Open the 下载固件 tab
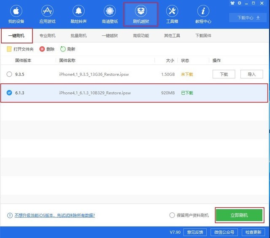 click(203, 36)
